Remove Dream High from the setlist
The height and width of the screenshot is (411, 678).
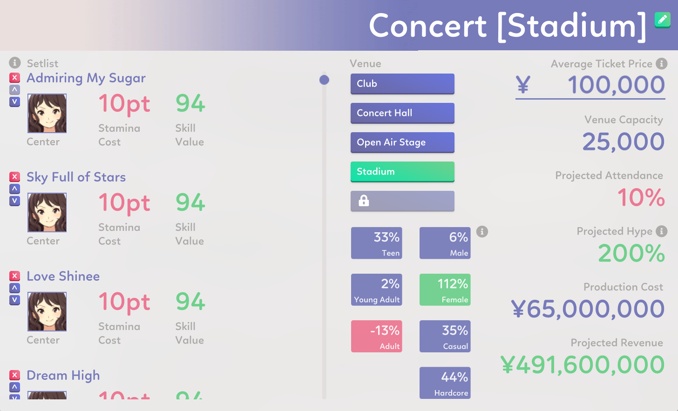coord(15,375)
